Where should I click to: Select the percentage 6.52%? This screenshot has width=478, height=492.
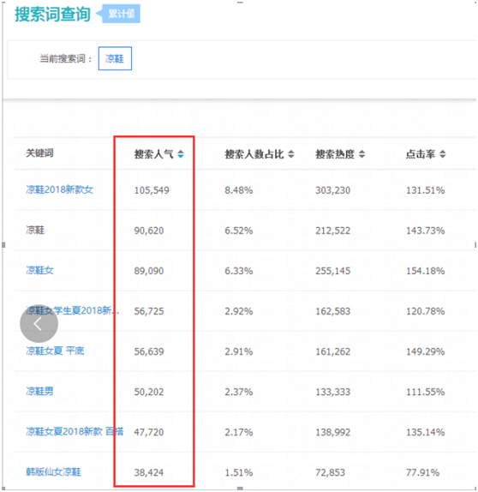pyautogui.click(x=239, y=231)
